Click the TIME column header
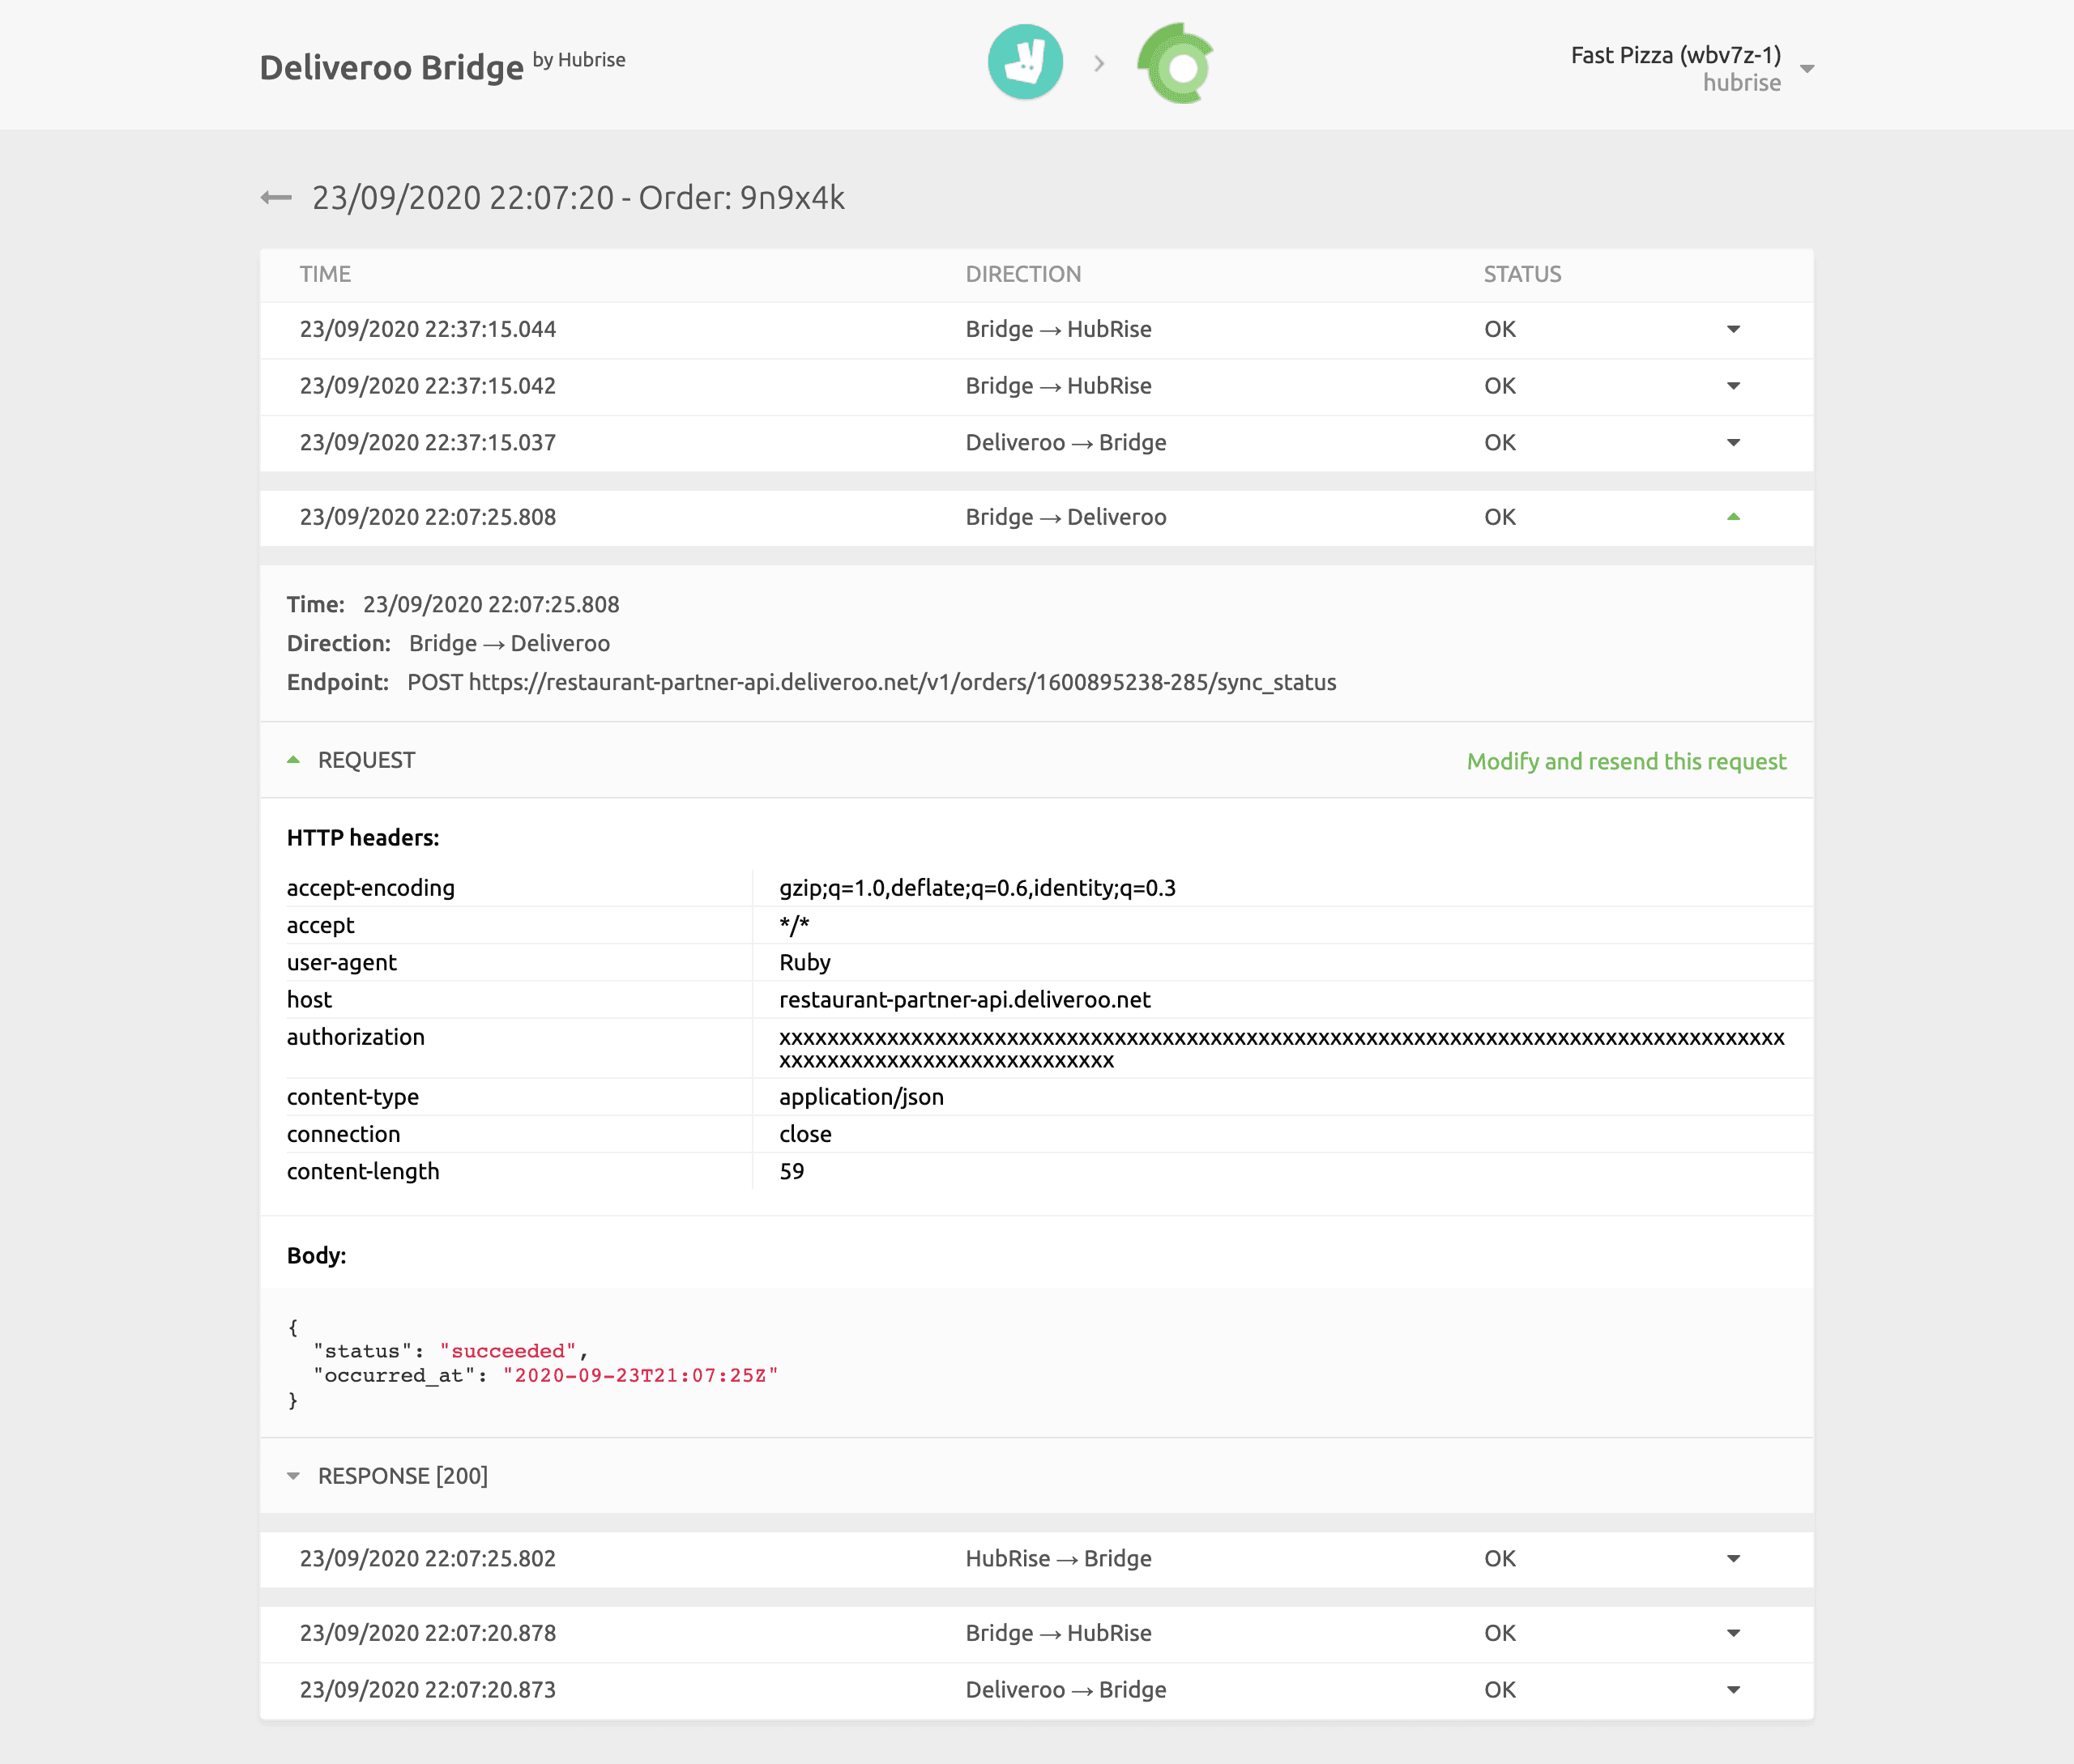This screenshot has width=2074, height=1764. coord(324,274)
